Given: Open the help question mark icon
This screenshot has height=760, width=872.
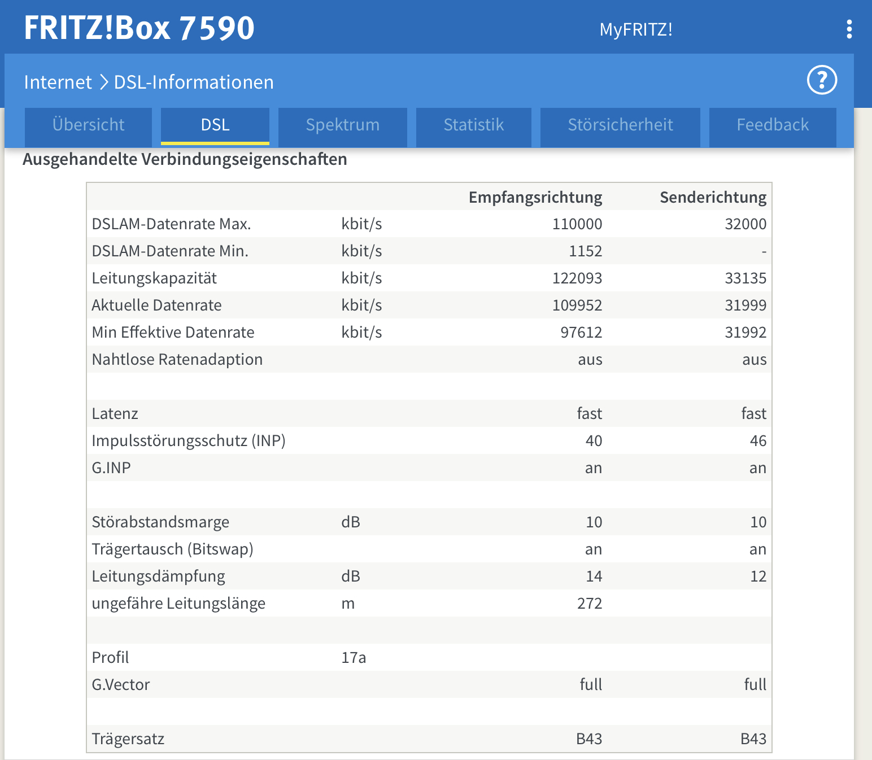Looking at the screenshot, I should click(822, 80).
